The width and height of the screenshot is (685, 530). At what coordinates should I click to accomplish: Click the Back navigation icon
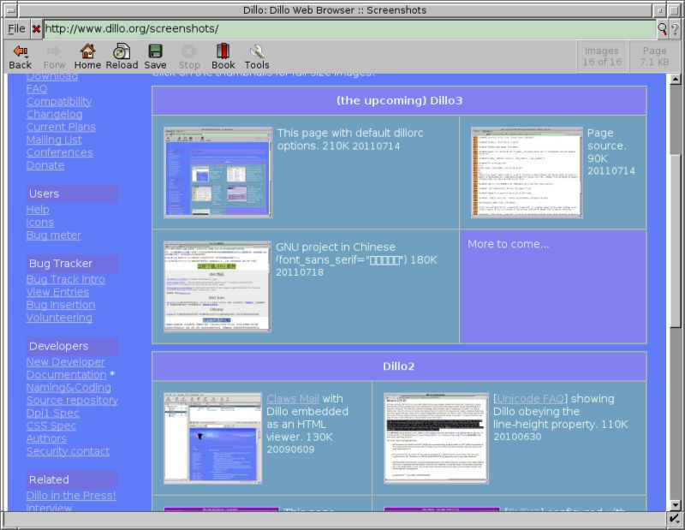[19, 54]
